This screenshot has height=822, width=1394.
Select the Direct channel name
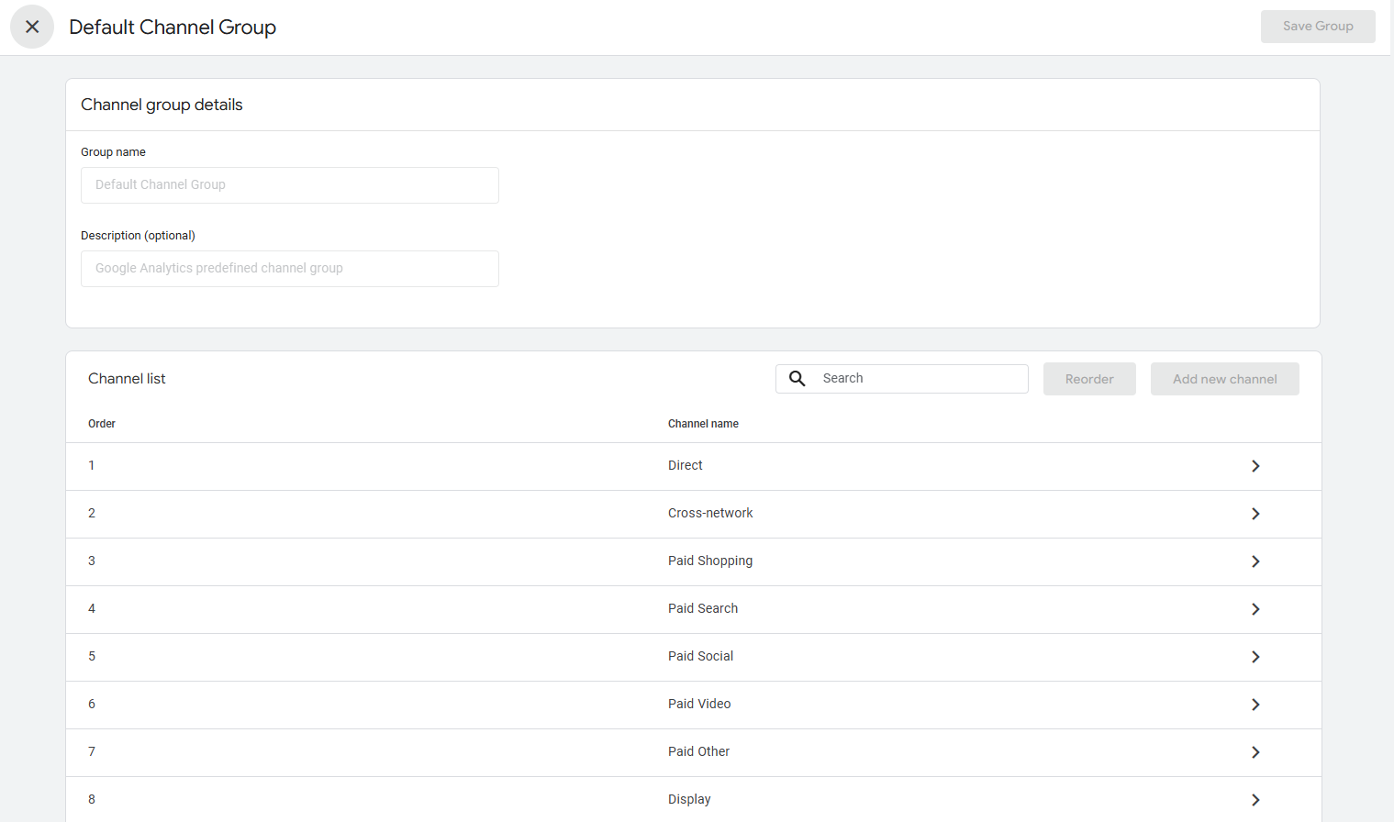click(686, 466)
